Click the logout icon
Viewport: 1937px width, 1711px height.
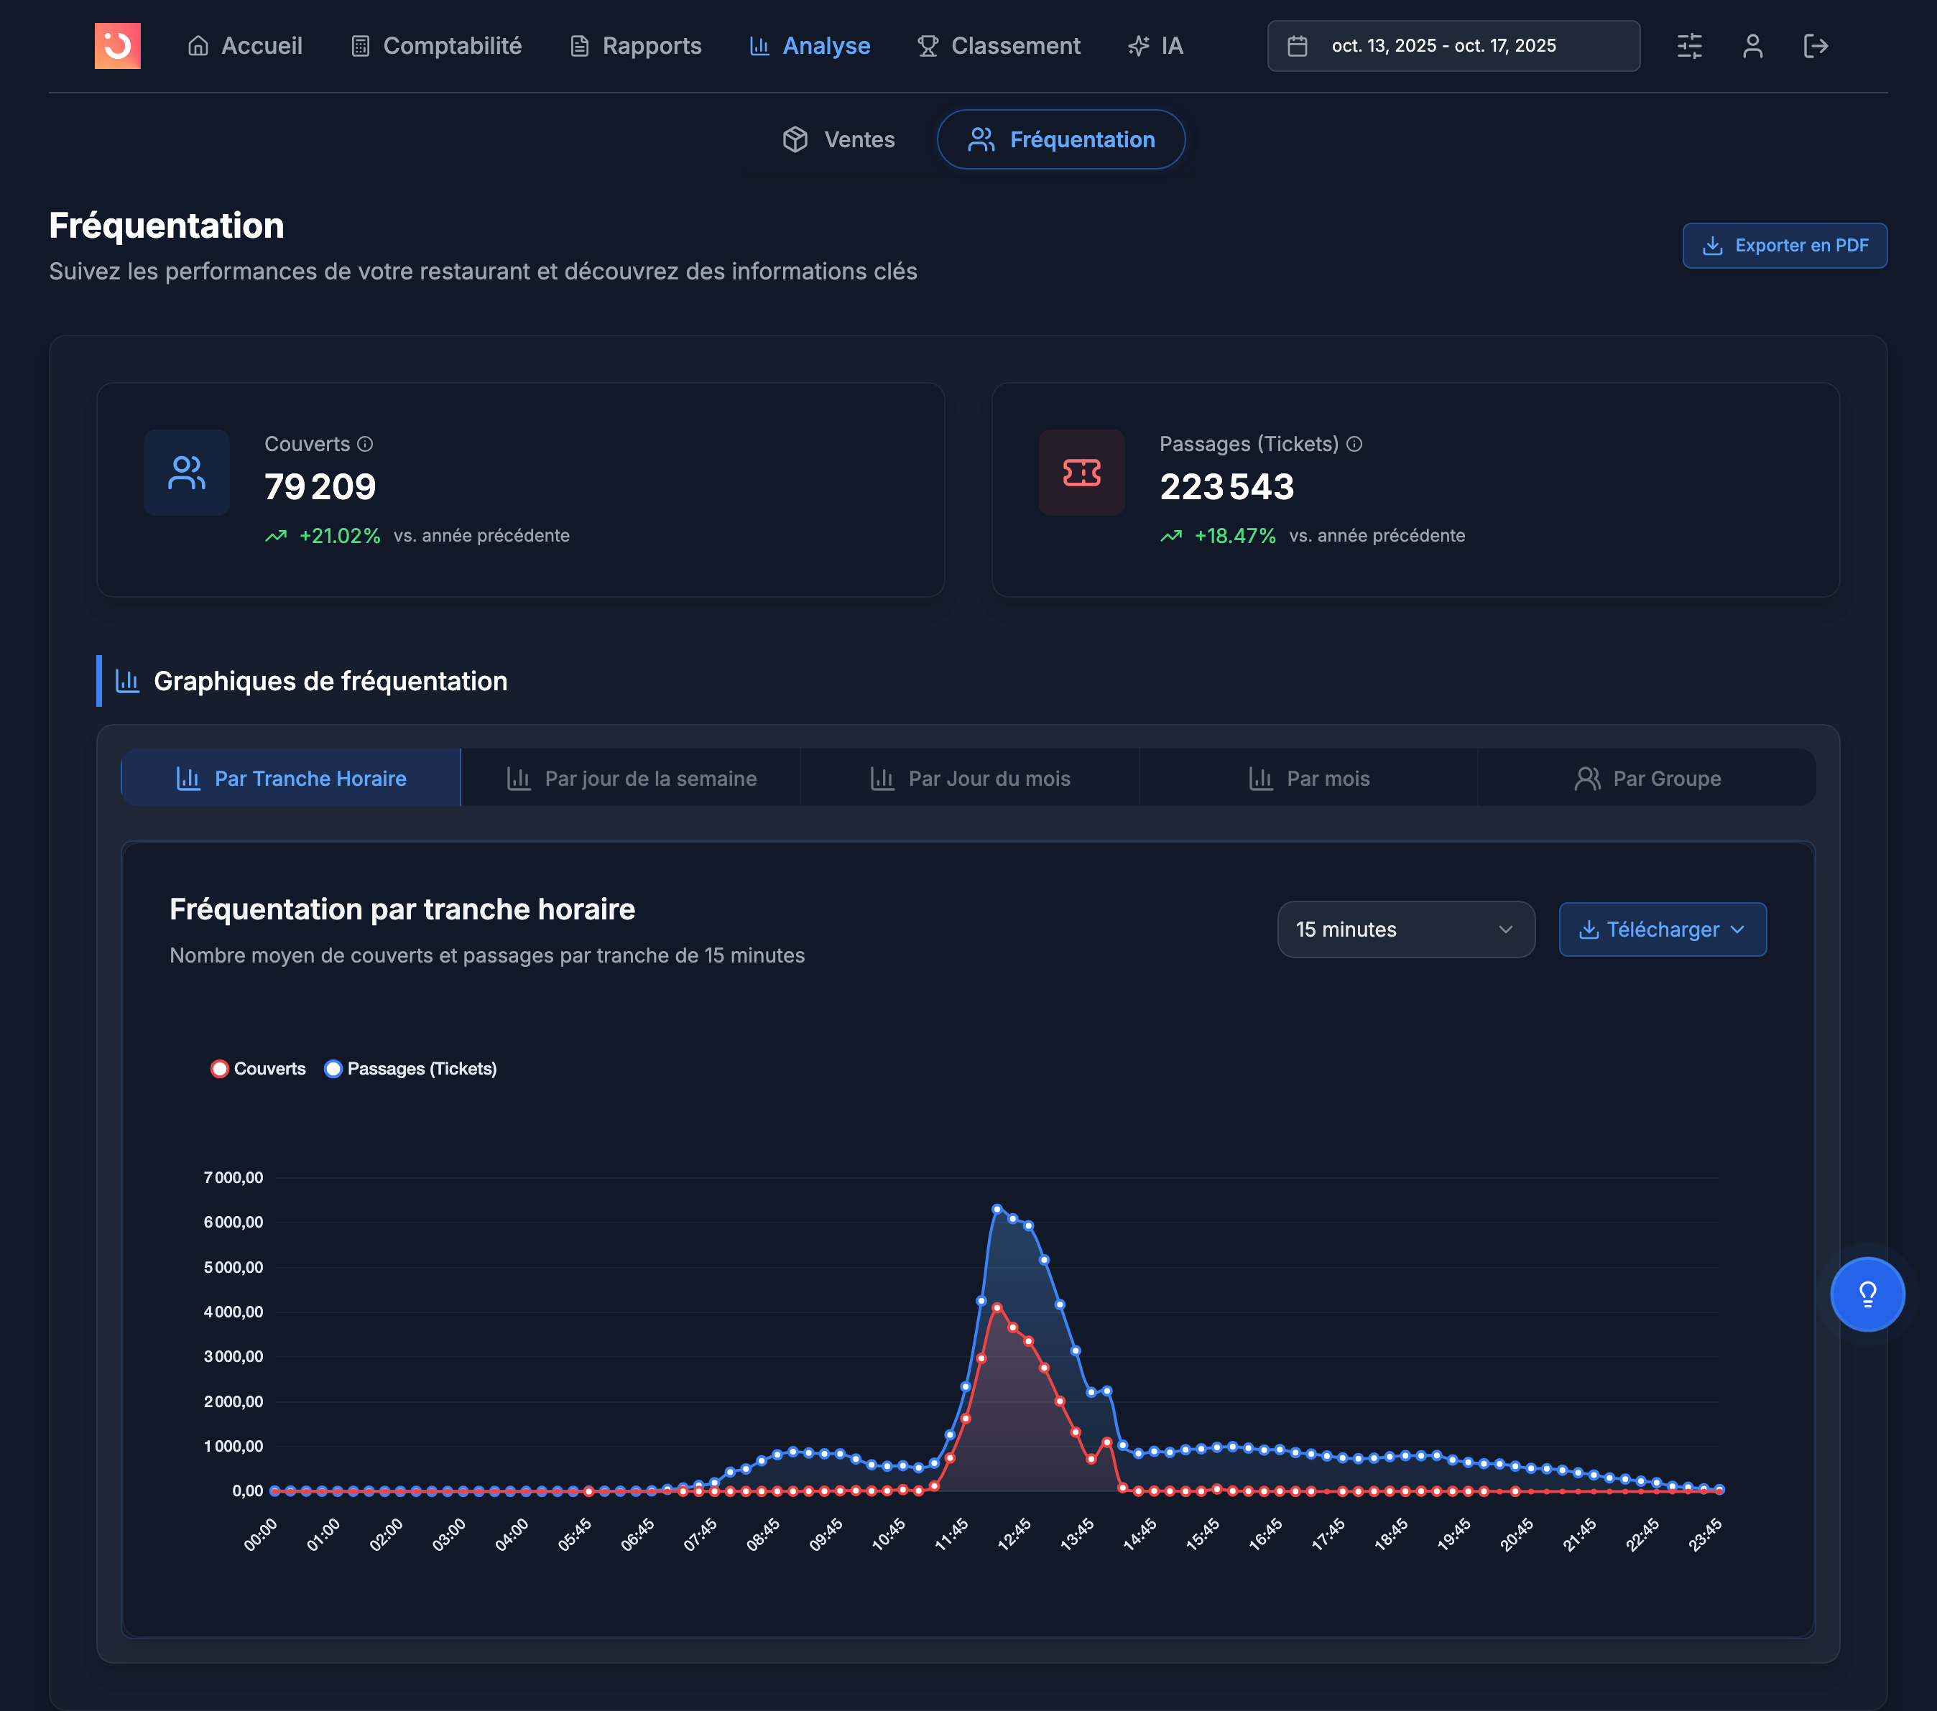tap(1815, 45)
